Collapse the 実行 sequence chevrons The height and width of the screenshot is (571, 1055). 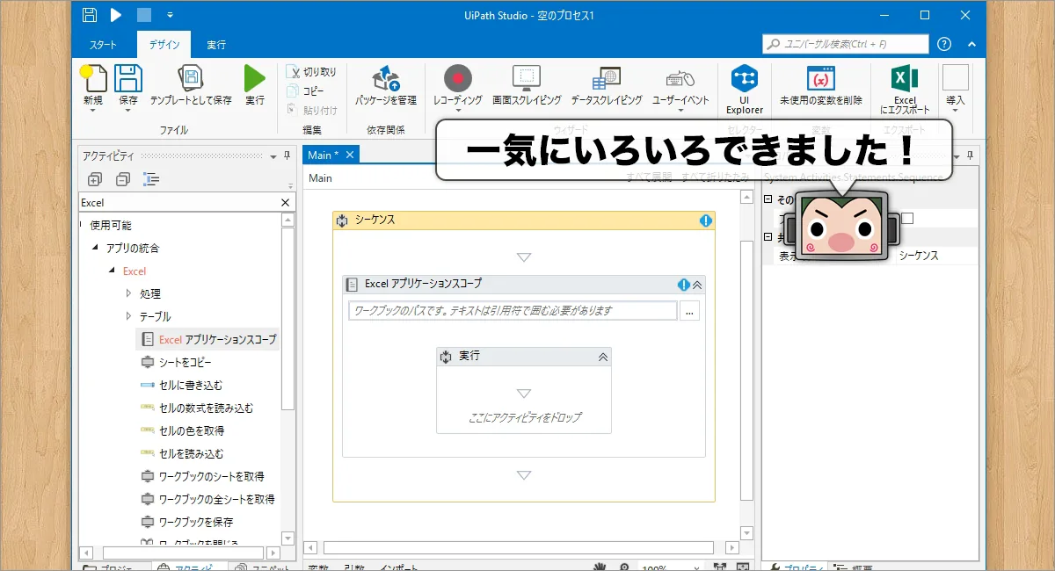[x=602, y=357]
